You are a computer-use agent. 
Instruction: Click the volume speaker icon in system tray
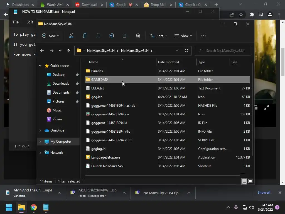(x=252, y=207)
